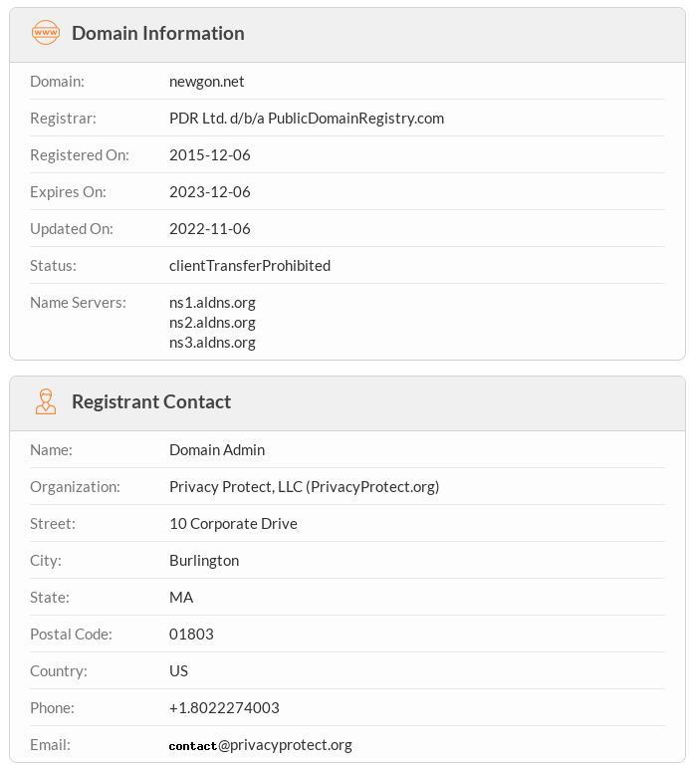Click the phone number +1.8022274003
This screenshot has width=689, height=768.
pos(224,708)
